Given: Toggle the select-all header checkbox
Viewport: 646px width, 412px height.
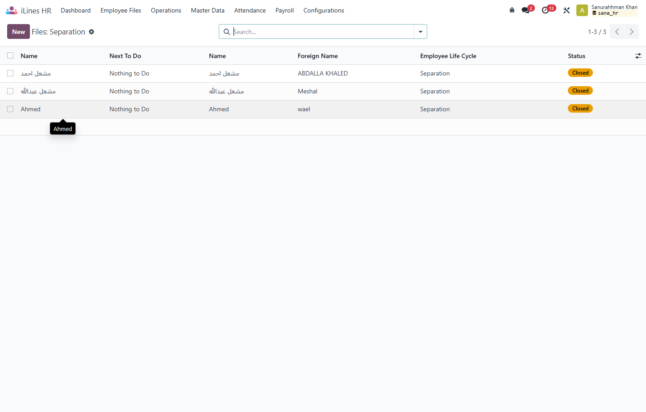Looking at the screenshot, I should pyautogui.click(x=10, y=55).
